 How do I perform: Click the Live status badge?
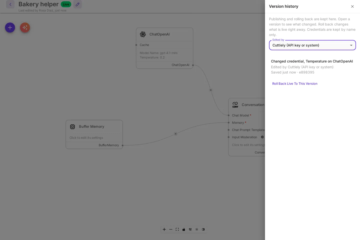pos(66,4)
